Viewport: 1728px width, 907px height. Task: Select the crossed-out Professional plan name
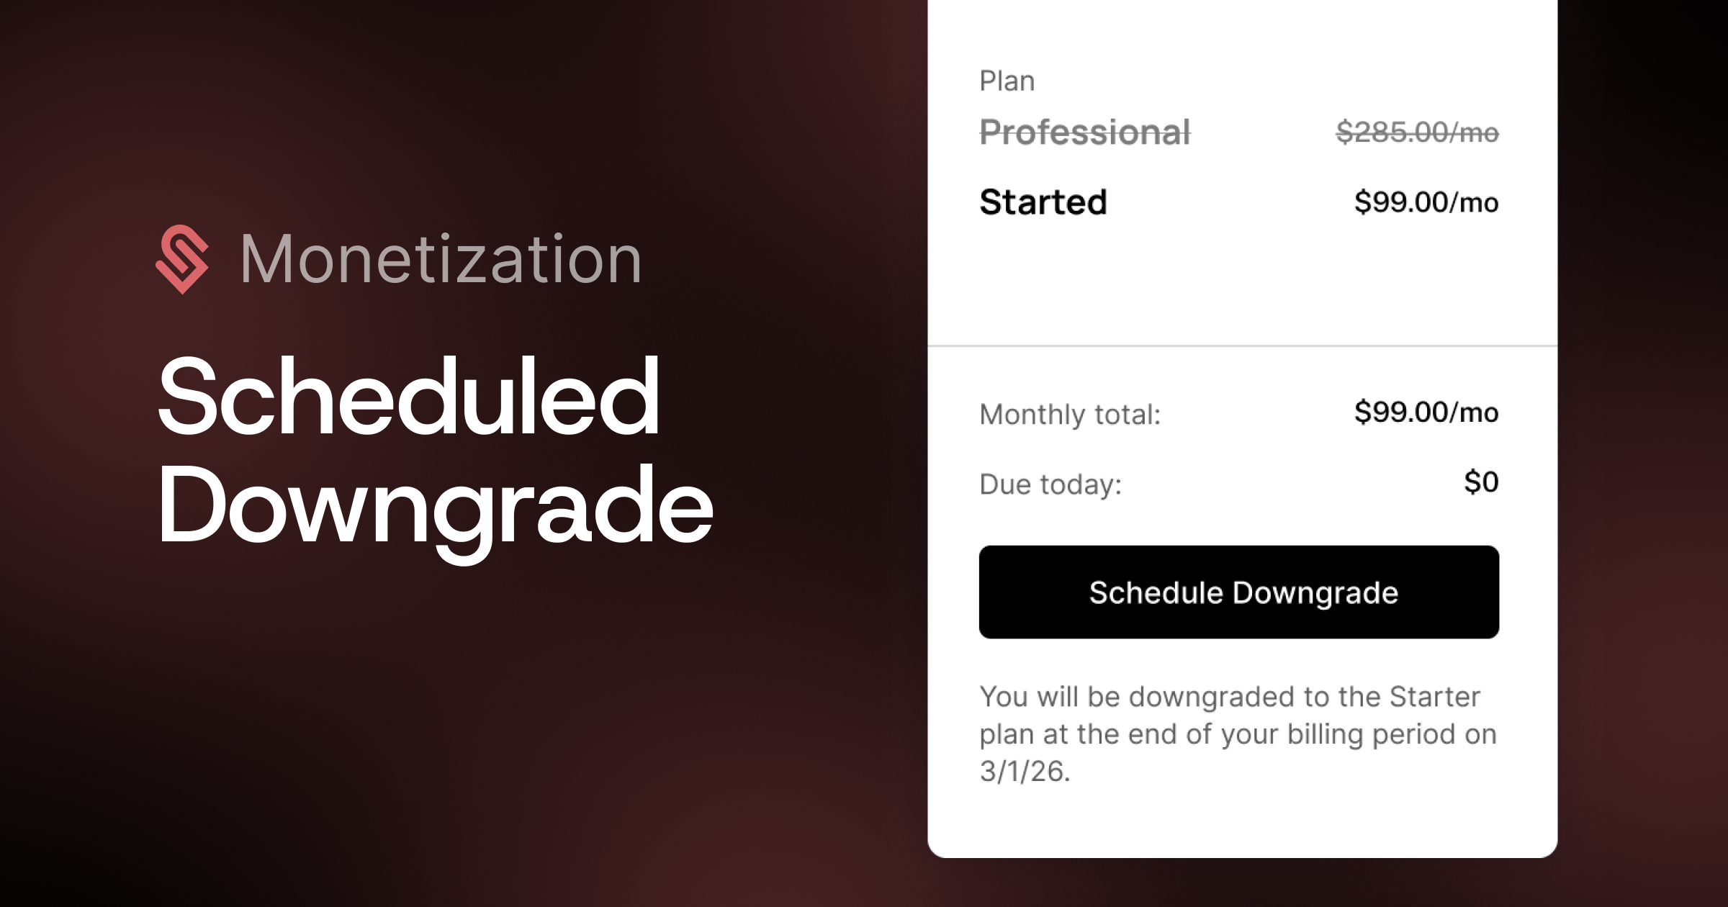[1085, 132]
